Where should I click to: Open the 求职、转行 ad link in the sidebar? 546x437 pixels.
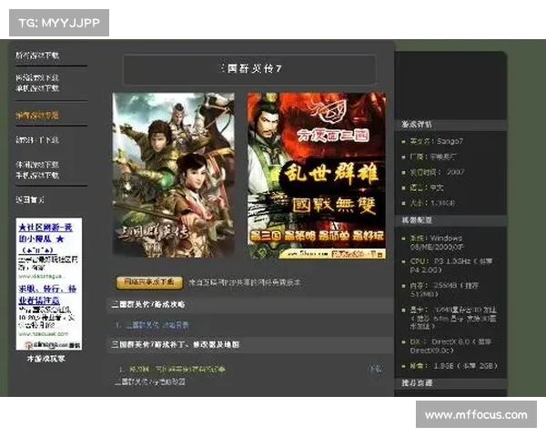point(47,294)
